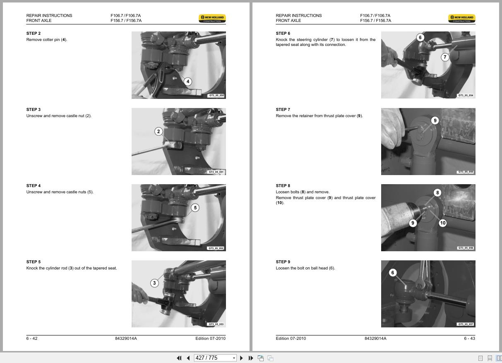
Task: Click the text 'Remove cotter pin (4).'
Action: 47,40
